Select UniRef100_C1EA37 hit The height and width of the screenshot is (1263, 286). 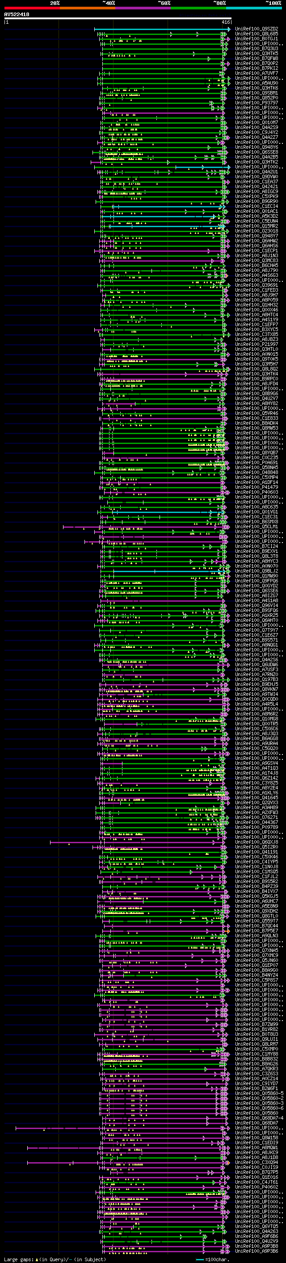pyautogui.click(x=257, y=182)
